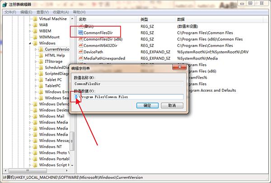Select the Windows Photo Viewer tree item
The image size is (271, 183).
pos(54,153)
